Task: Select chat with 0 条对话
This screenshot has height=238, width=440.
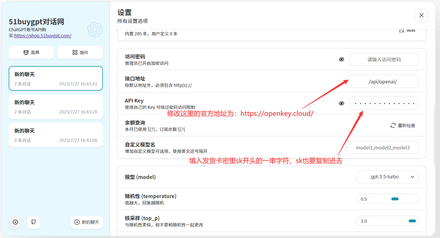Action: tap(56, 135)
